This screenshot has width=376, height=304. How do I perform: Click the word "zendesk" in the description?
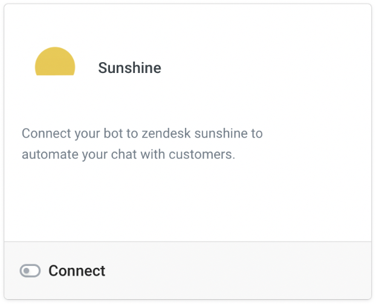[x=166, y=133]
